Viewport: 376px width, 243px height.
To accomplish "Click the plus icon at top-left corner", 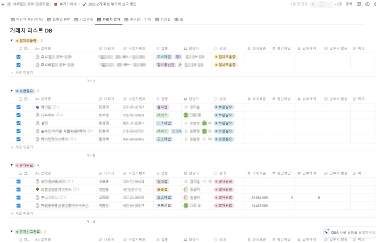I will 3,4.
